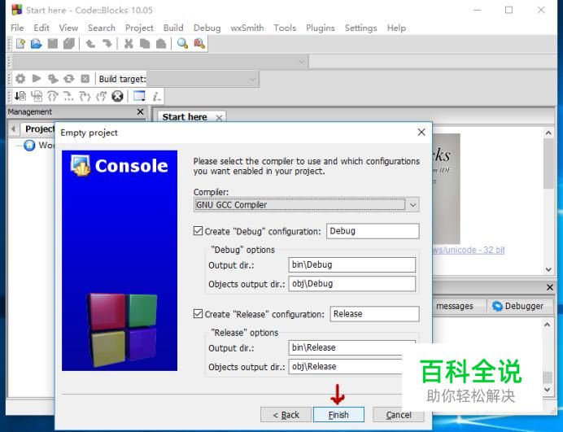The height and width of the screenshot is (432, 563).
Task: Click the Release Objects output dir field
Action: [347, 367]
